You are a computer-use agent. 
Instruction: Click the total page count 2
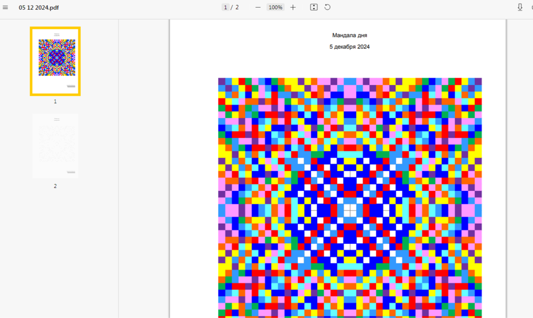tap(237, 8)
